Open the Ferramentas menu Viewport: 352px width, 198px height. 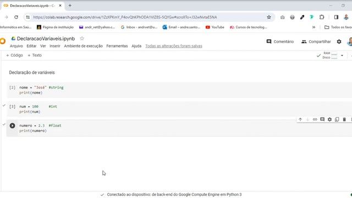coord(117,46)
